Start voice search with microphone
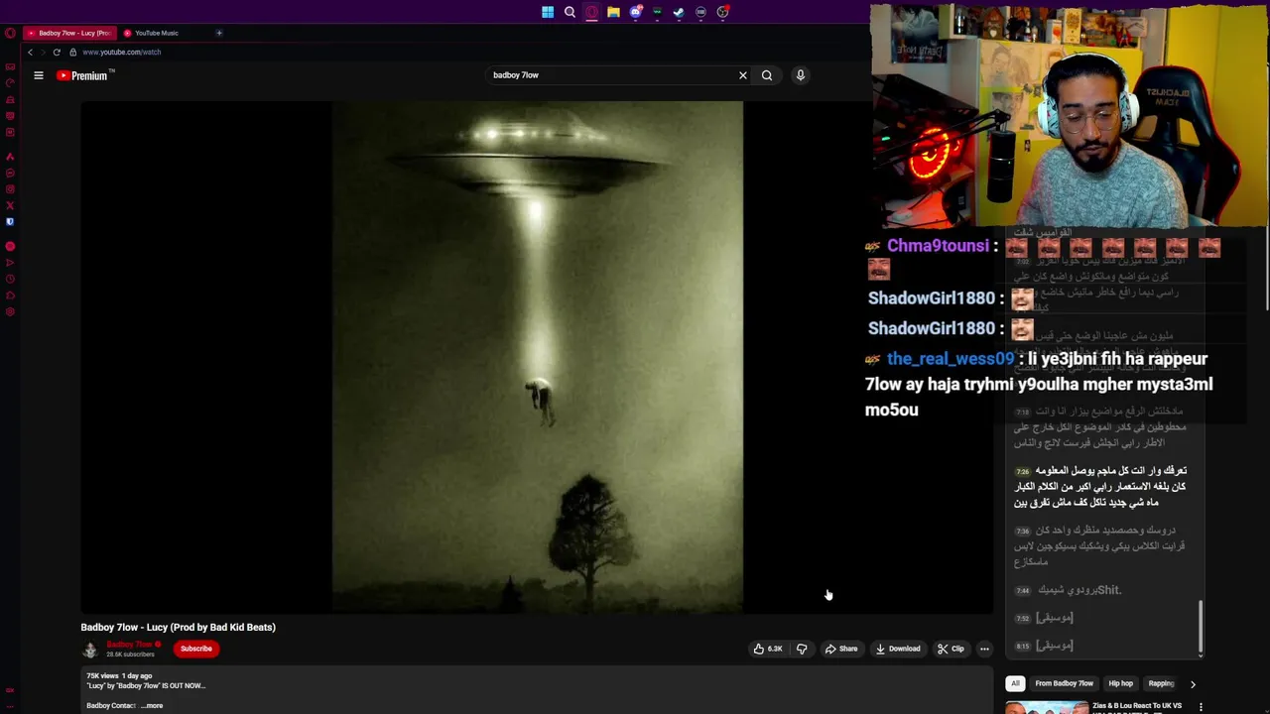 coord(800,75)
